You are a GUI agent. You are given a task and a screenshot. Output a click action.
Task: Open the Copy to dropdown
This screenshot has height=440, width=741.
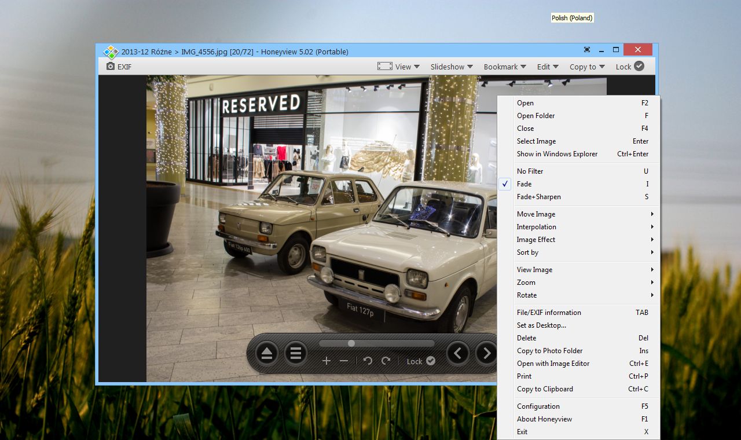pyautogui.click(x=587, y=67)
